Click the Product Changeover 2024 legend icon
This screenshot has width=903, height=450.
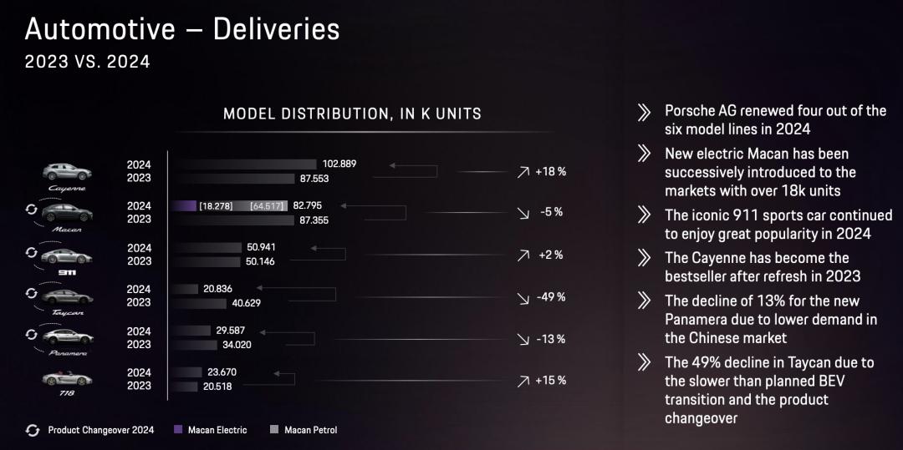click(33, 430)
